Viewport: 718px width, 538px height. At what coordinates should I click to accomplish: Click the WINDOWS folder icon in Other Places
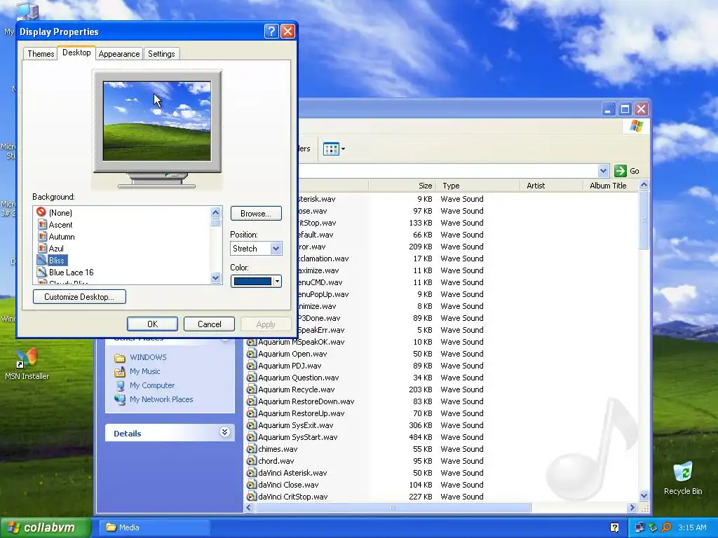tap(119, 357)
